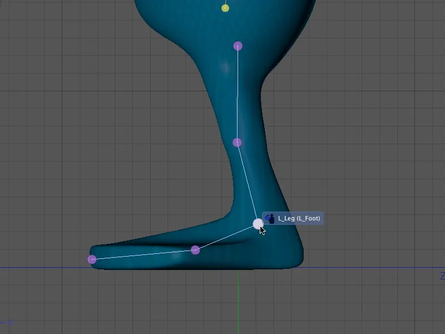Screen dimensions: 445x334
Task: Click the L_Leg (L_Foot) tooltip label
Action: pyautogui.click(x=299, y=219)
